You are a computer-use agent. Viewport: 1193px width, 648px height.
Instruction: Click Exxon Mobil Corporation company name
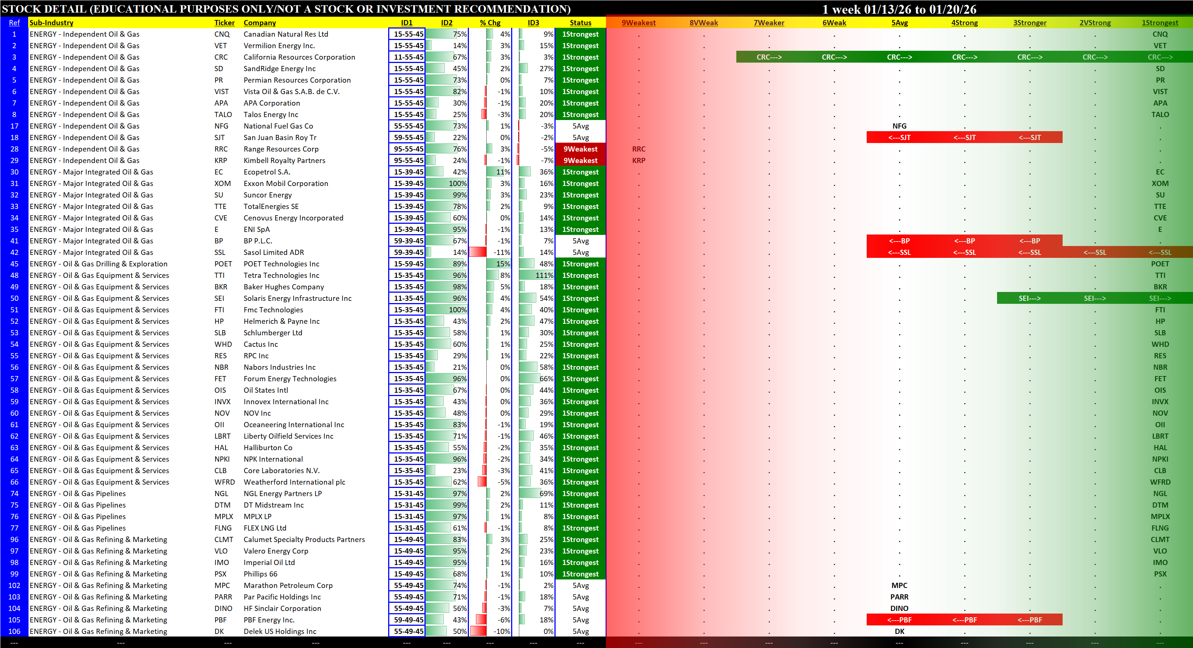tap(286, 183)
